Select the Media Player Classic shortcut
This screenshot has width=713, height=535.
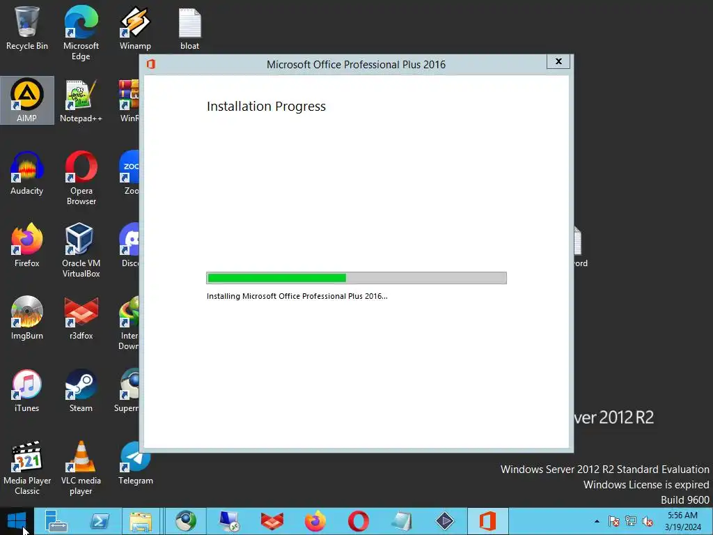point(27,467)
